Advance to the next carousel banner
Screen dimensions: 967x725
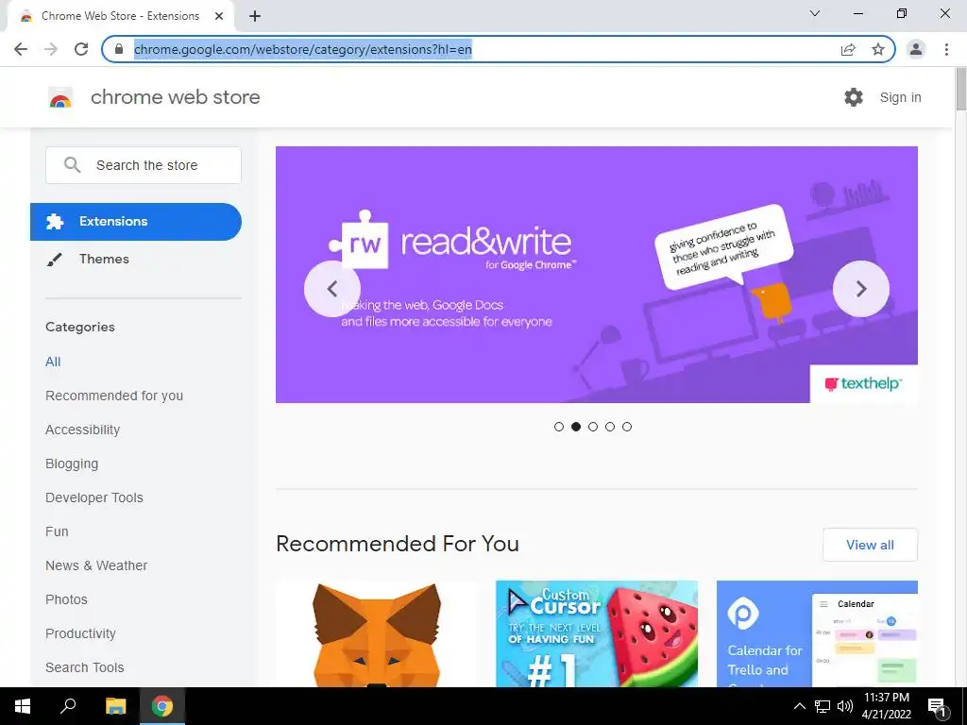coord(861,289)
